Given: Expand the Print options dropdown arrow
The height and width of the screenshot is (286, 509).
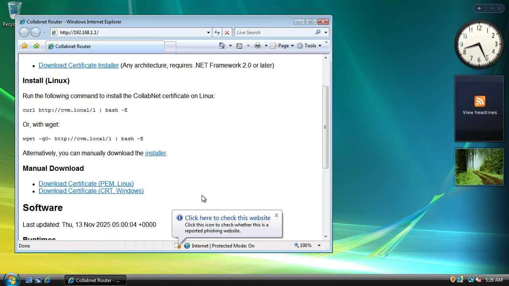Looking at the screenshot, I should pyautogui.click(x=266, y=46).
